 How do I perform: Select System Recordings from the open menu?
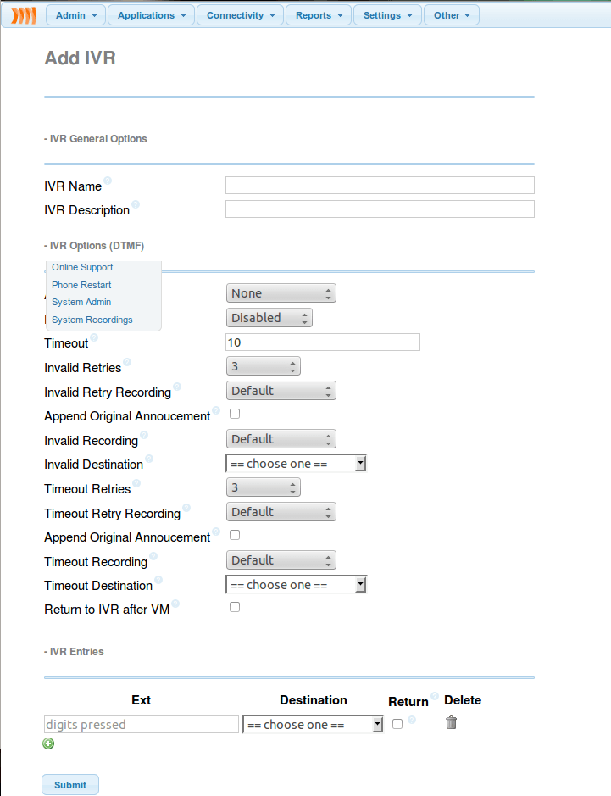(x=92, y=320)
